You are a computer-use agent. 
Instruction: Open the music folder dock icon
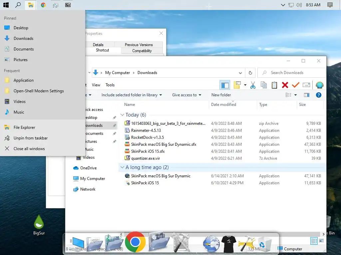tap(114, 242)
